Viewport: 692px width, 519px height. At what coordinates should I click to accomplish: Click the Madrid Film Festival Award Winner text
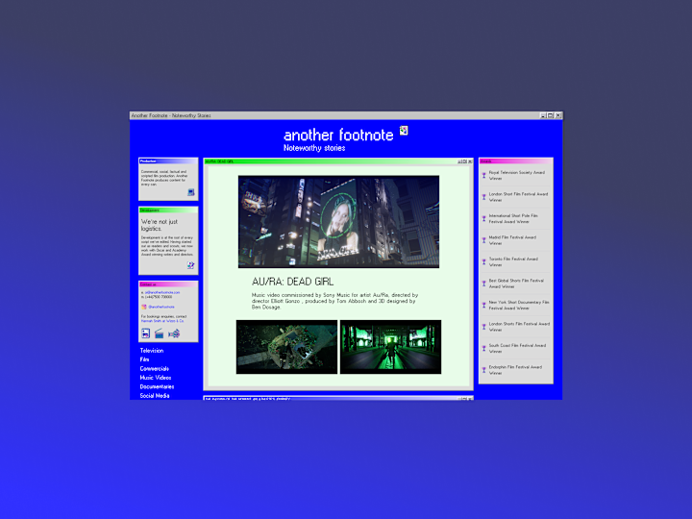512,240
